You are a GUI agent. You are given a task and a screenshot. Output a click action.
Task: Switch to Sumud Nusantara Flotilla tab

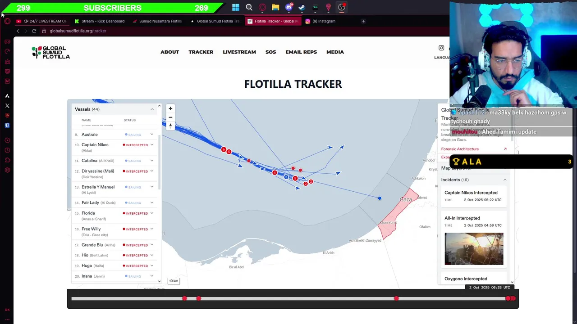click(157, 21)
